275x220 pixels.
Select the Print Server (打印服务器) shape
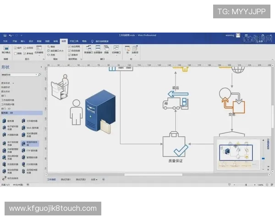coord(30,164)
